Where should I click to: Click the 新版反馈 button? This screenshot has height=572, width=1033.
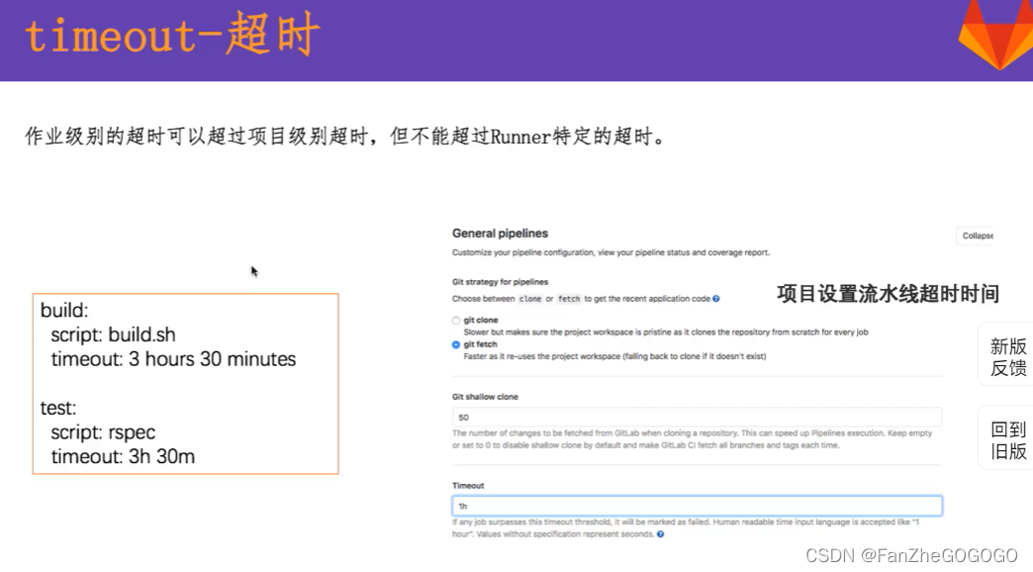pos(1007,356)
